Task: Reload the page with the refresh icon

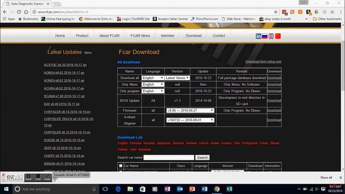Action: [19, 12]
